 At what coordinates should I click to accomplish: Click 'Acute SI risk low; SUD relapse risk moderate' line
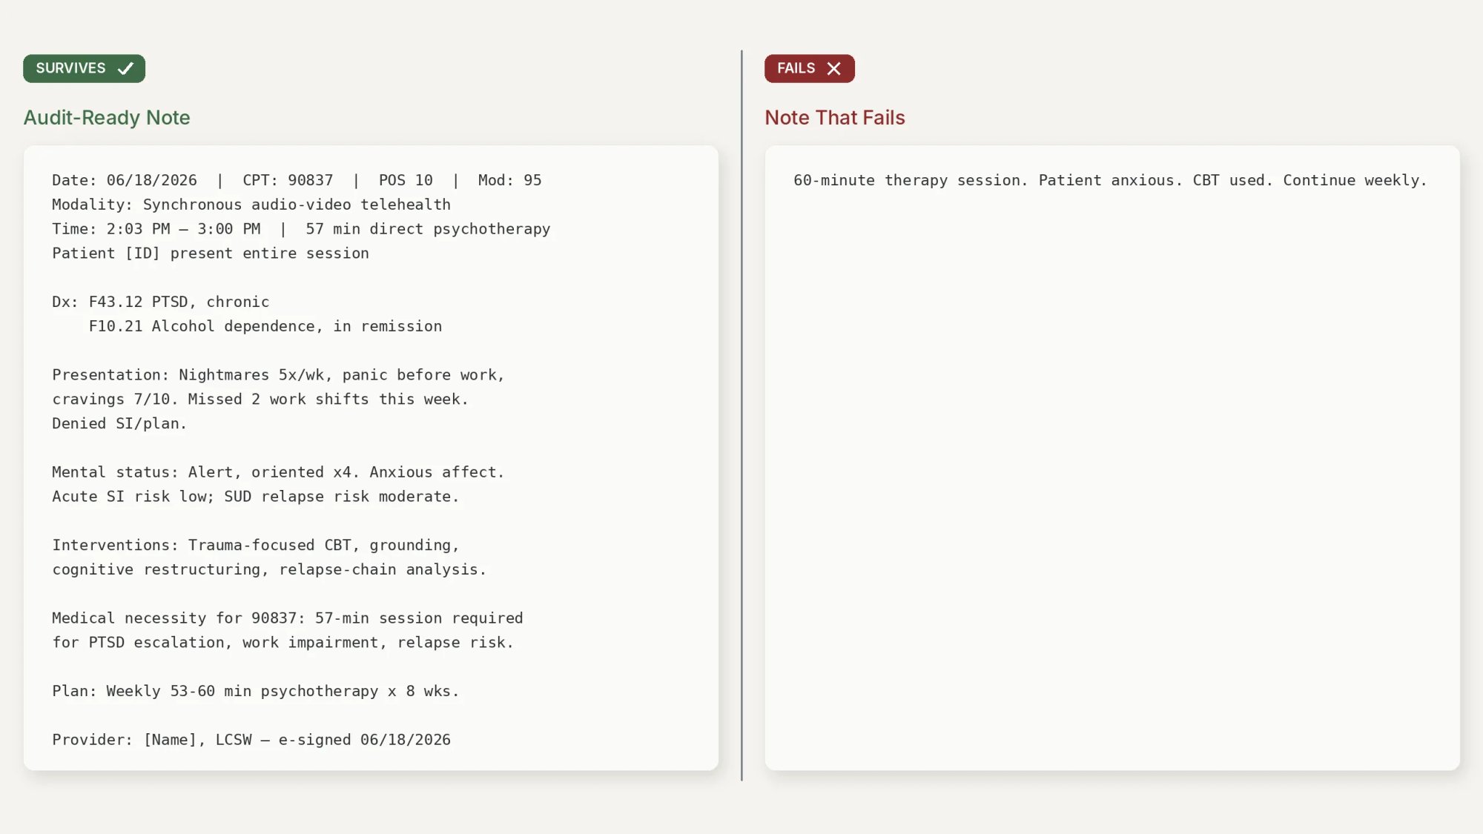pyautogui.click(x=256, y=497)
